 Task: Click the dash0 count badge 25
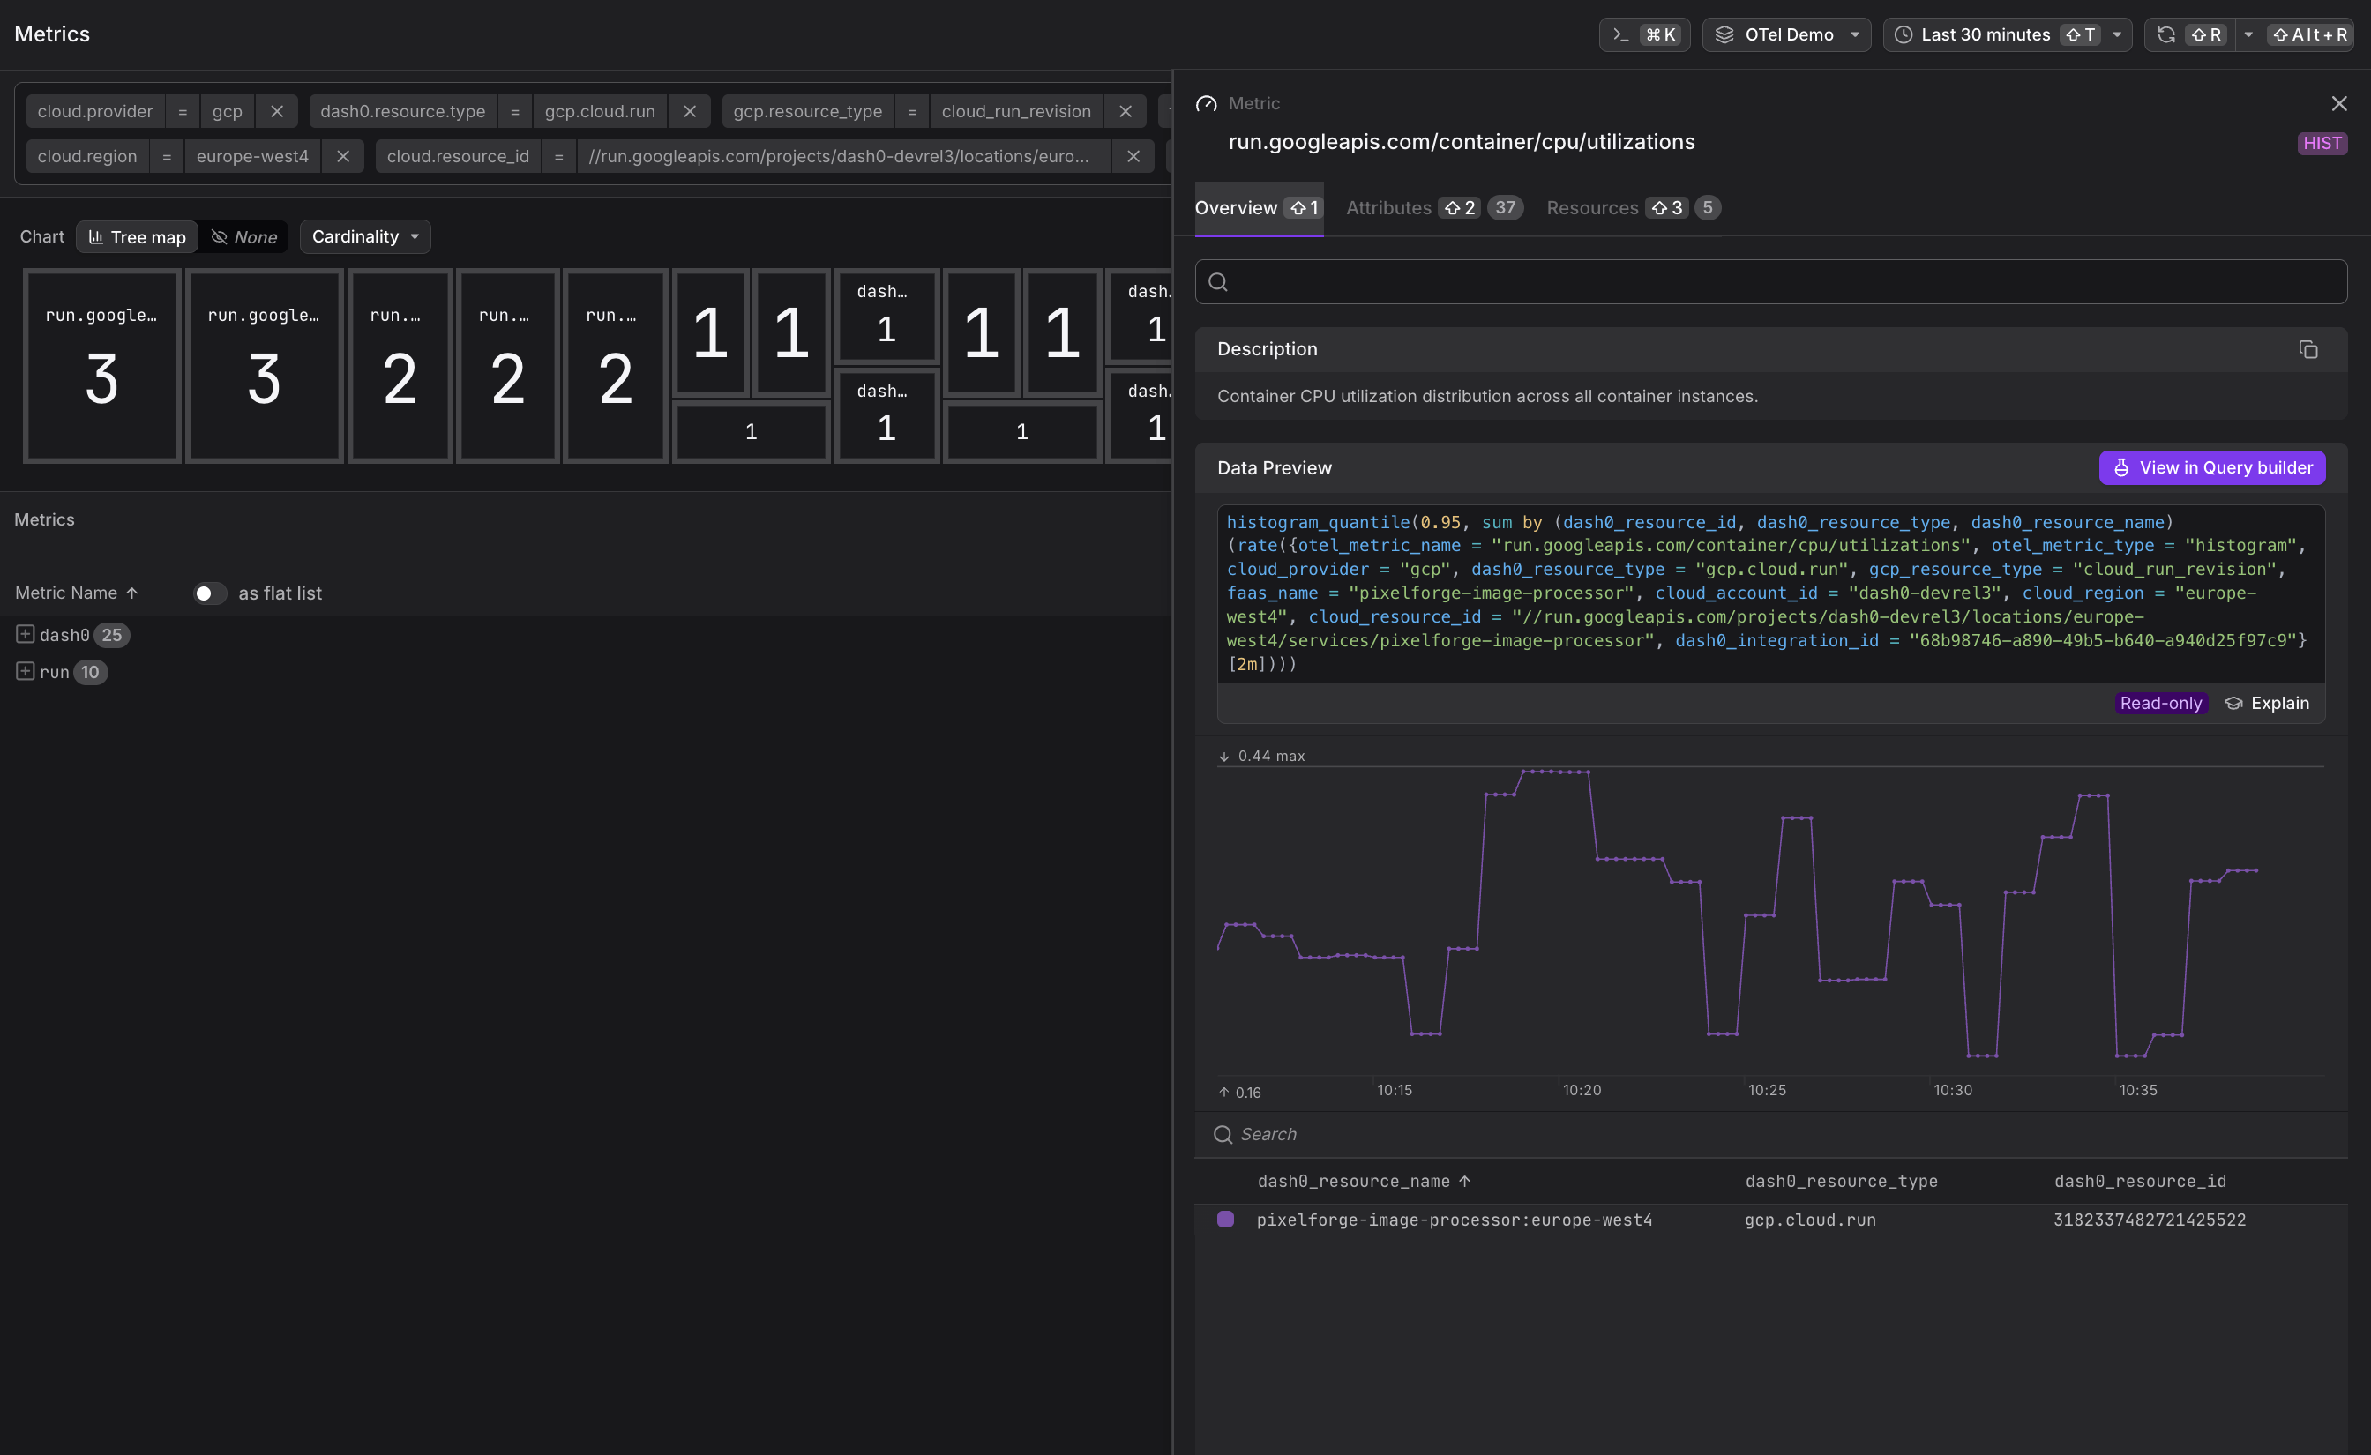[x=112, y=635]
